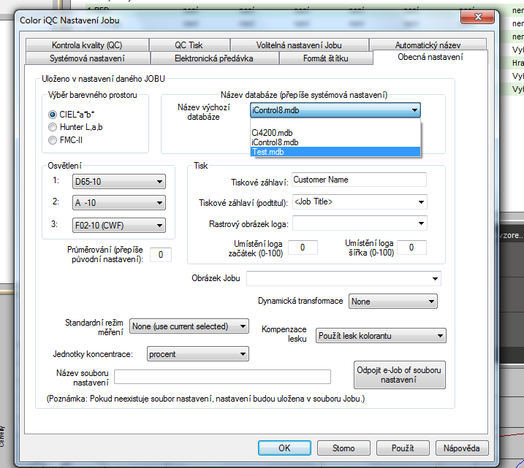Open the Rastrový obrázek loga dropdown

pyautogui.click(x=360, y=223)
